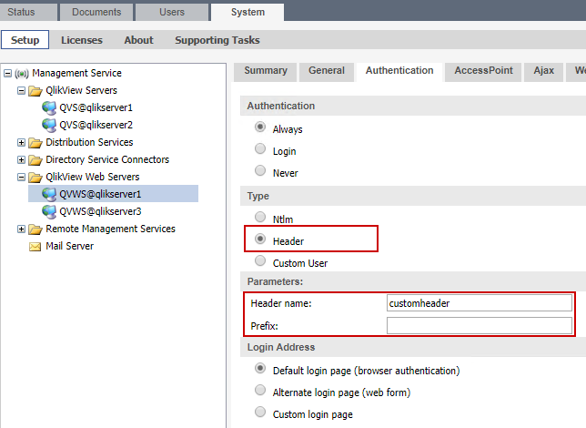This screenshot has height=428, width=586.
Task: Select Alternate login page radio option
Action: click(x=260, y=392)
